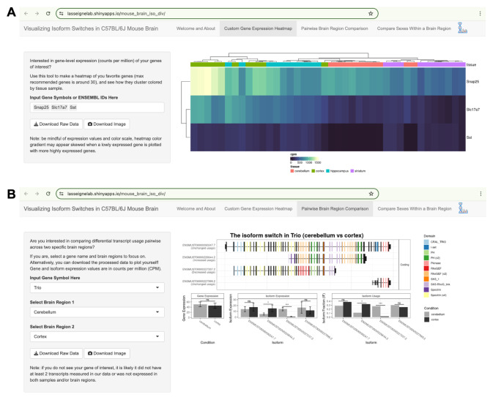The image size is (490, 397).
Task: Click the hippocampus tissue legend swatch
Action: click(x=328, y=171)
